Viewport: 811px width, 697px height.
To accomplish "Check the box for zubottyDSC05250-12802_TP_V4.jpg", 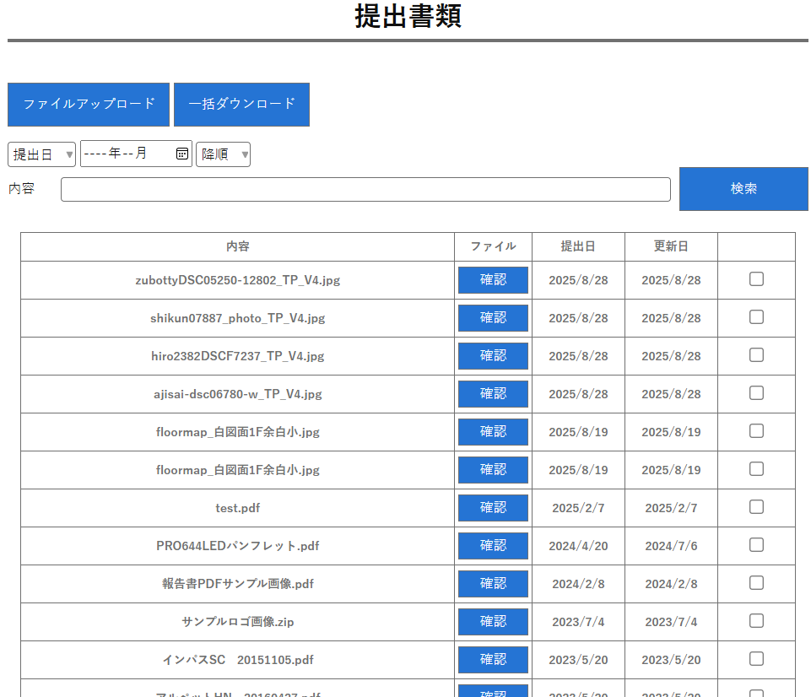I will tap(756, 279).
